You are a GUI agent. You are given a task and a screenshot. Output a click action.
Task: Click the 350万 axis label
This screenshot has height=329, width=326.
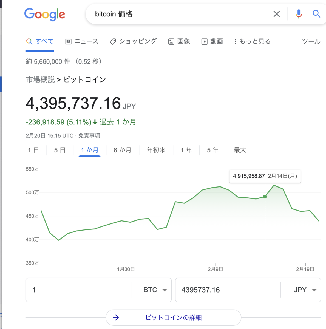tap(32, 263)
